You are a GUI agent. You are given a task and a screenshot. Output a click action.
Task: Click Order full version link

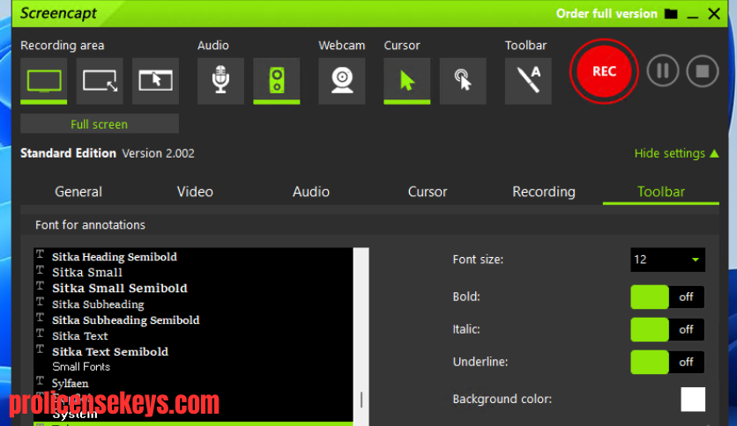(607, 13)
